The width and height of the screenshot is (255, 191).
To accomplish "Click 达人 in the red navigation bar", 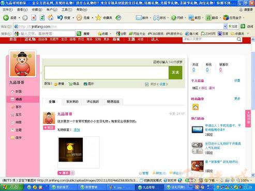I will [155, 39].
